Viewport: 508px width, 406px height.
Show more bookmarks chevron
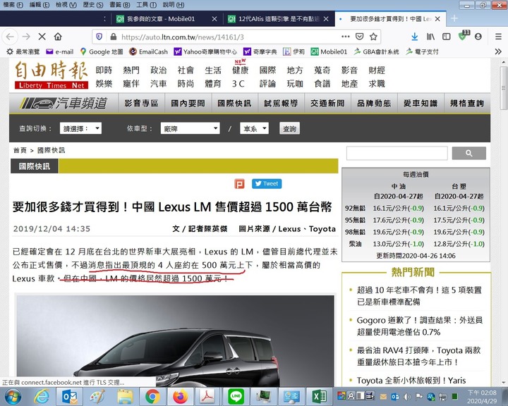coord(498,51)
